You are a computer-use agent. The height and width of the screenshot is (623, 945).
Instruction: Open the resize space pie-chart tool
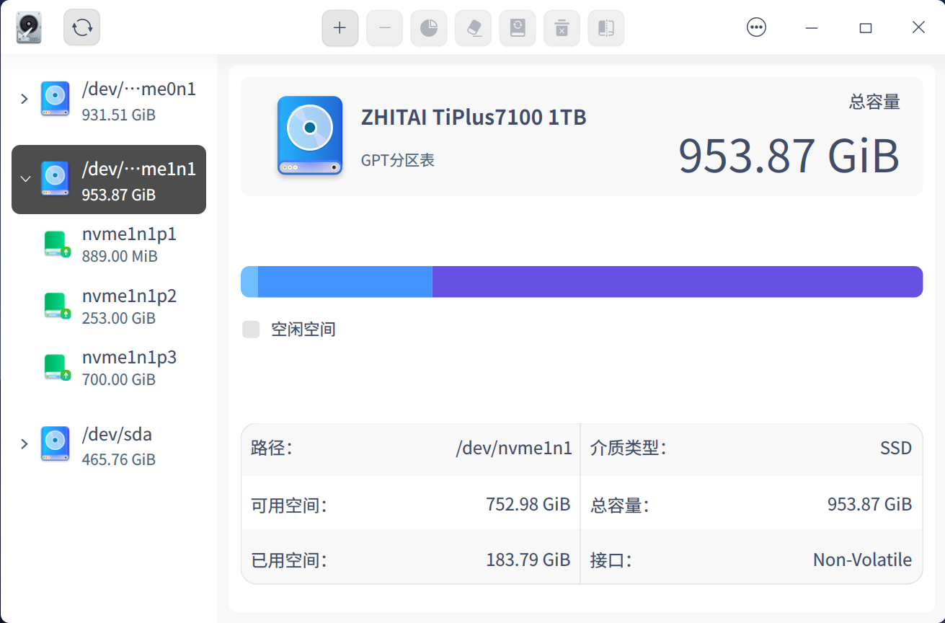428,27
